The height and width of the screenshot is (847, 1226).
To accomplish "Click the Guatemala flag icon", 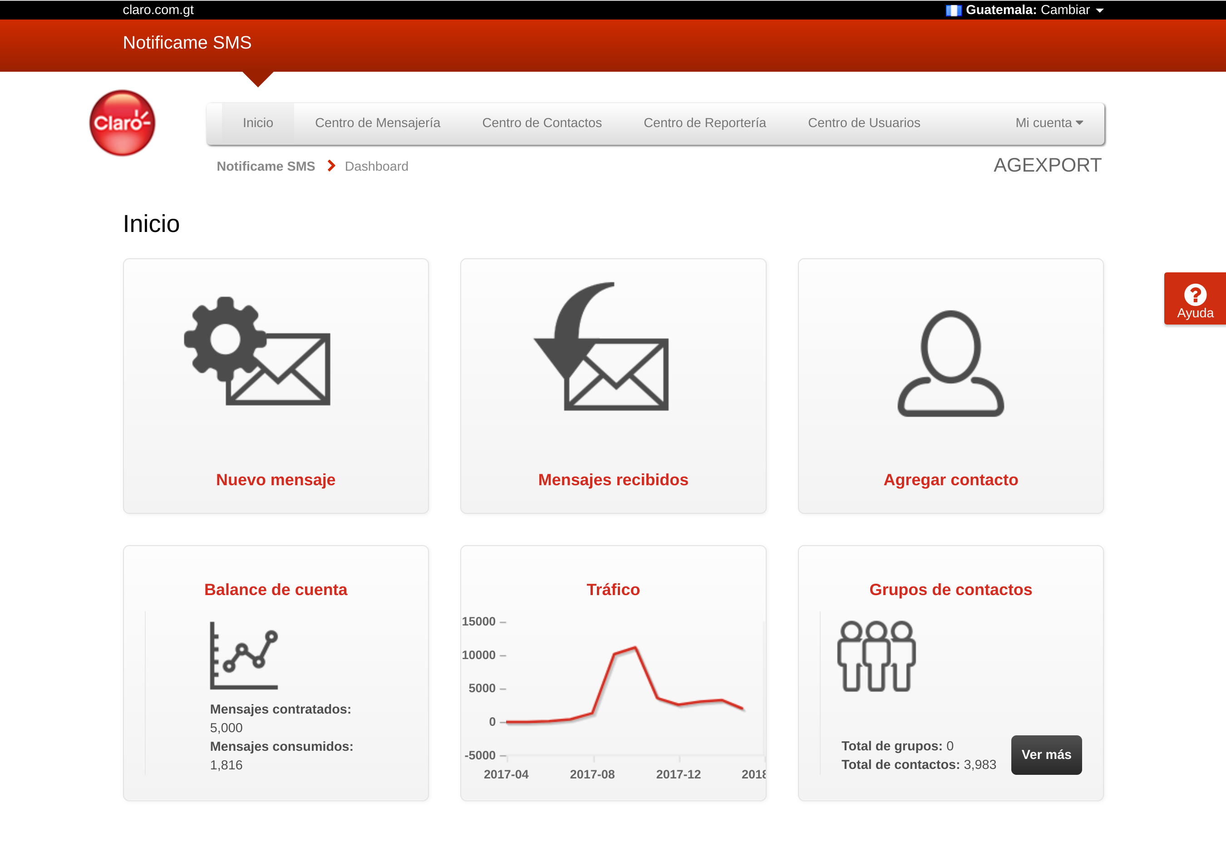I will (x=954, y=10).
